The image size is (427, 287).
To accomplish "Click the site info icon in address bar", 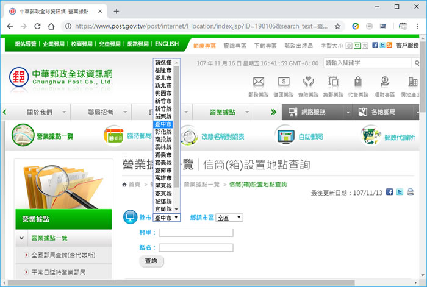I will coord(68,26).
